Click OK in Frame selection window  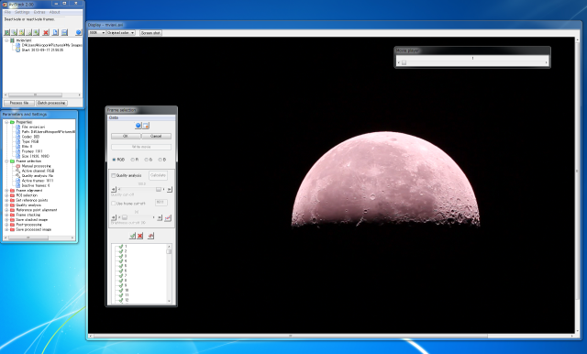pos(126,136)
